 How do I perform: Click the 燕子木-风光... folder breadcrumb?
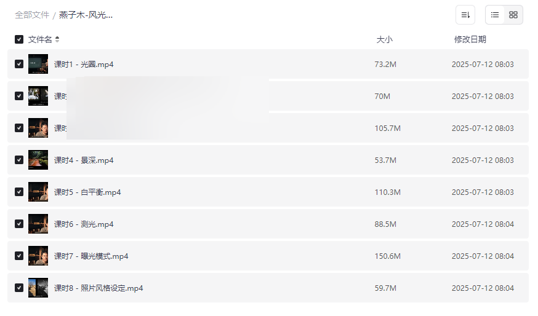pyautogui.click(x=86, y=15)
